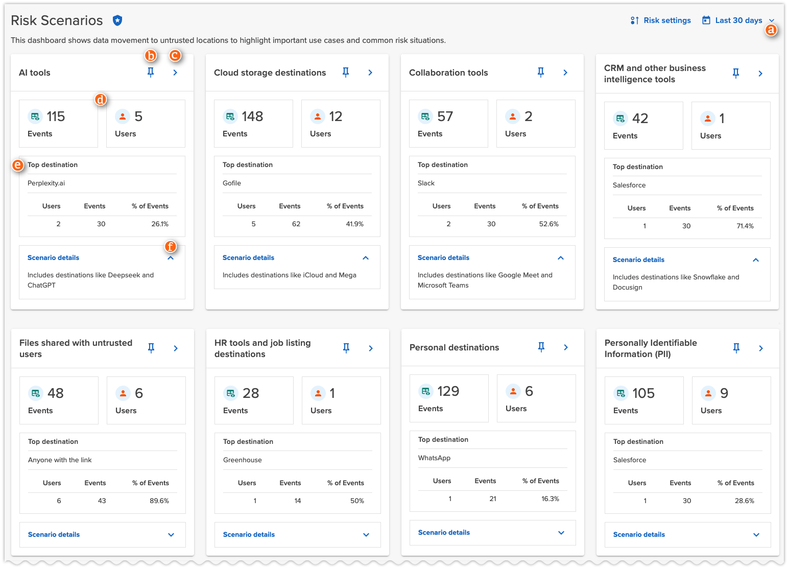Click the Perplexity.ai top destination entry

(x=46, y=183)
